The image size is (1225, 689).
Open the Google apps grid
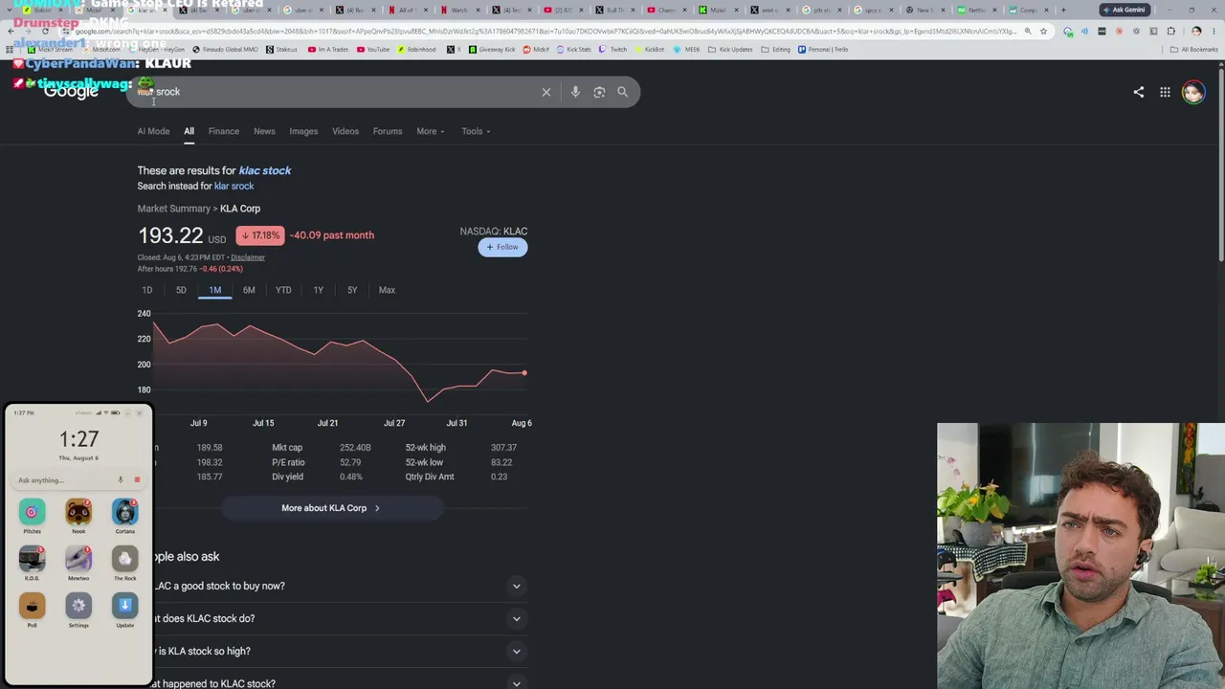click(1165, 92)
